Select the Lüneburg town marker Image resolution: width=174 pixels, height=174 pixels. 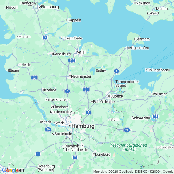(94, 154)
